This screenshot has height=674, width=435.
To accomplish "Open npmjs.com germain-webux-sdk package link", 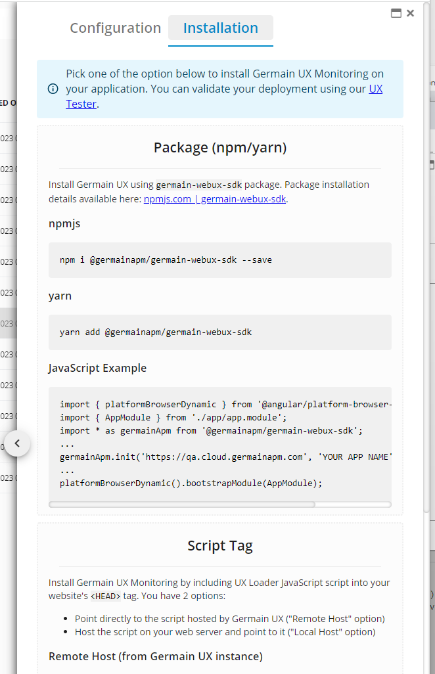I will pyautogui.click(x=215, y=199).
